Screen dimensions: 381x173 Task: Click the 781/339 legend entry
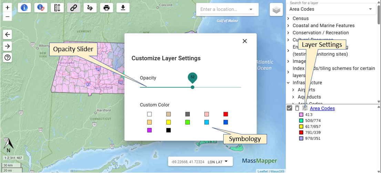pos(309,132)
